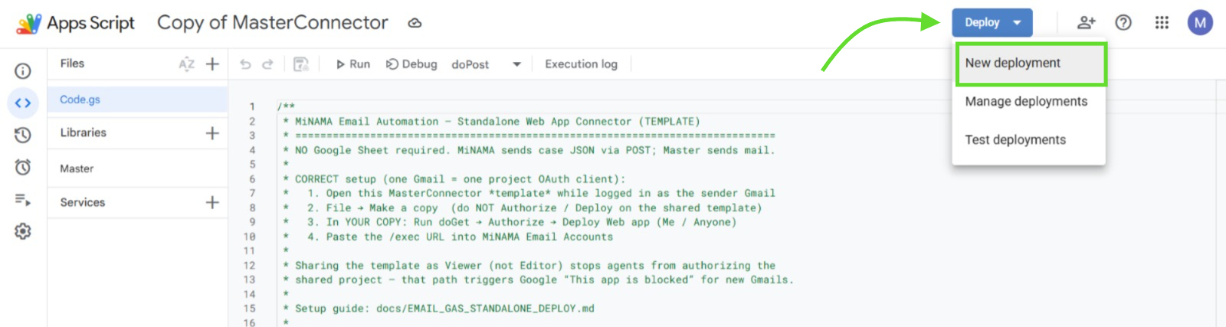Open the Triggers alarm clock icon
Screen dimensions: 1226x327
click(23, 167)
